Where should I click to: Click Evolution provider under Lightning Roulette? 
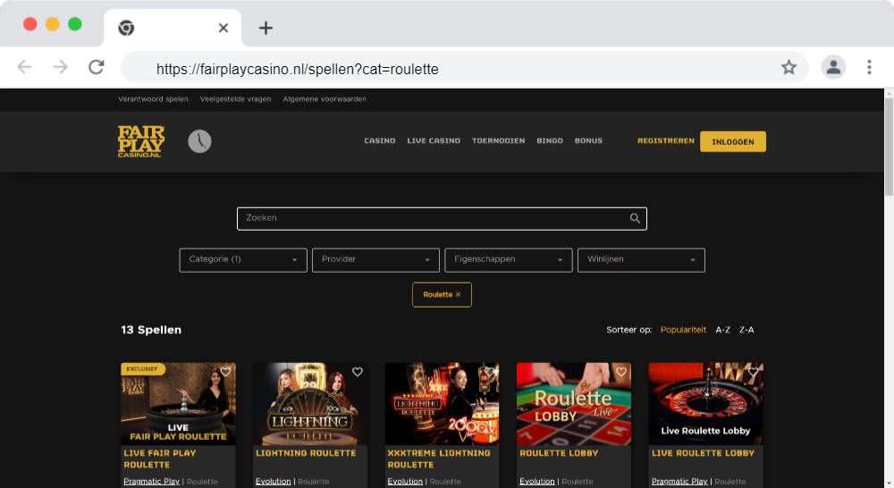[273, 482]
